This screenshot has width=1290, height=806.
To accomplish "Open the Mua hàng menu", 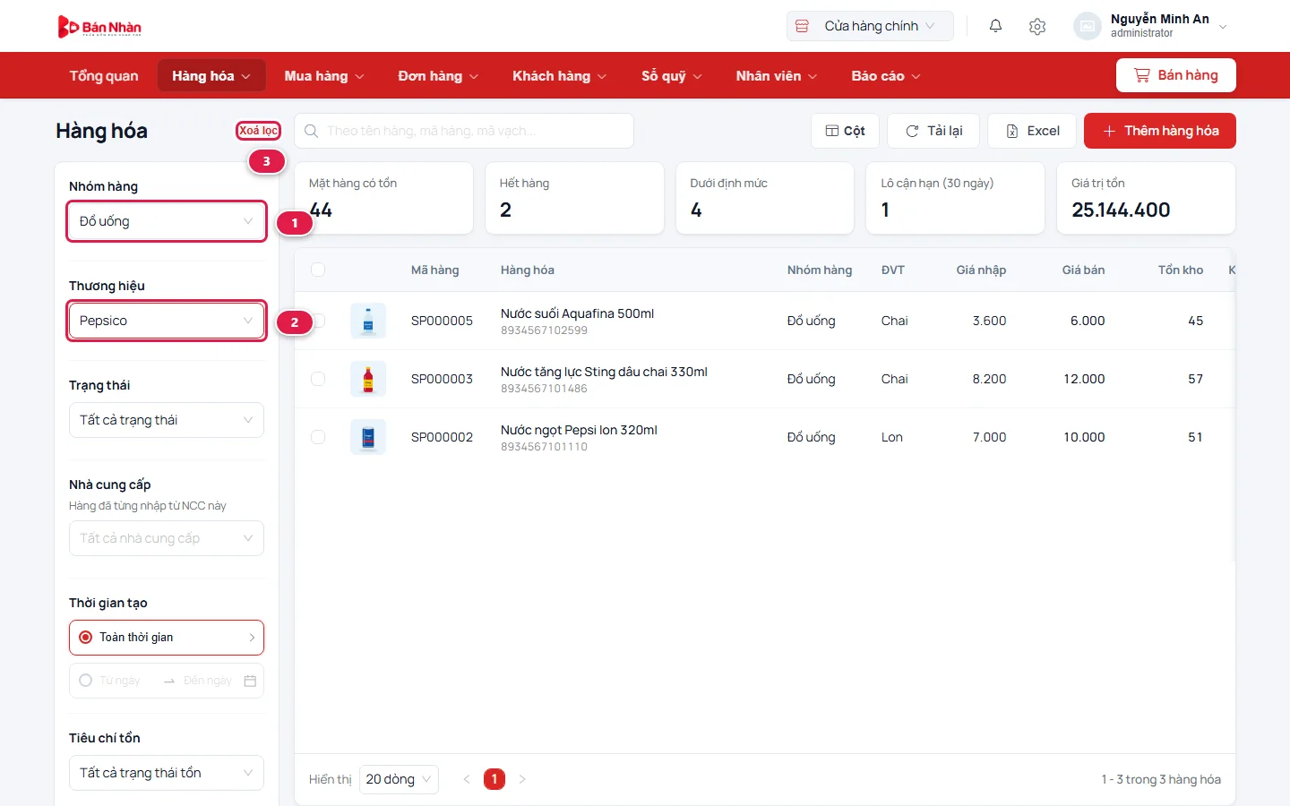I will click(x=324, y=76).
